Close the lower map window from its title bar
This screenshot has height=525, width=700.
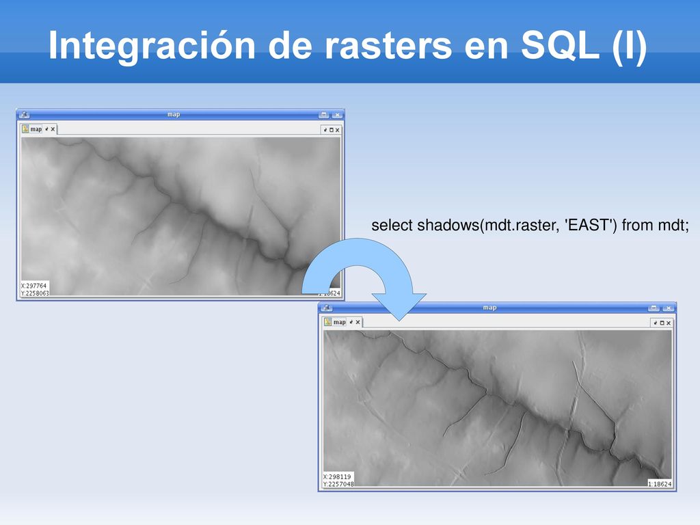(669, 308)
